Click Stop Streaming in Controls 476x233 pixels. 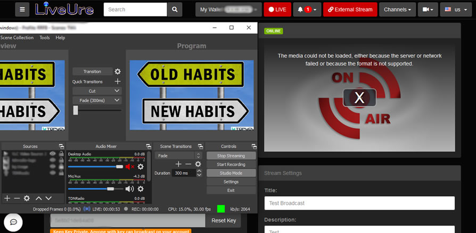231,156
